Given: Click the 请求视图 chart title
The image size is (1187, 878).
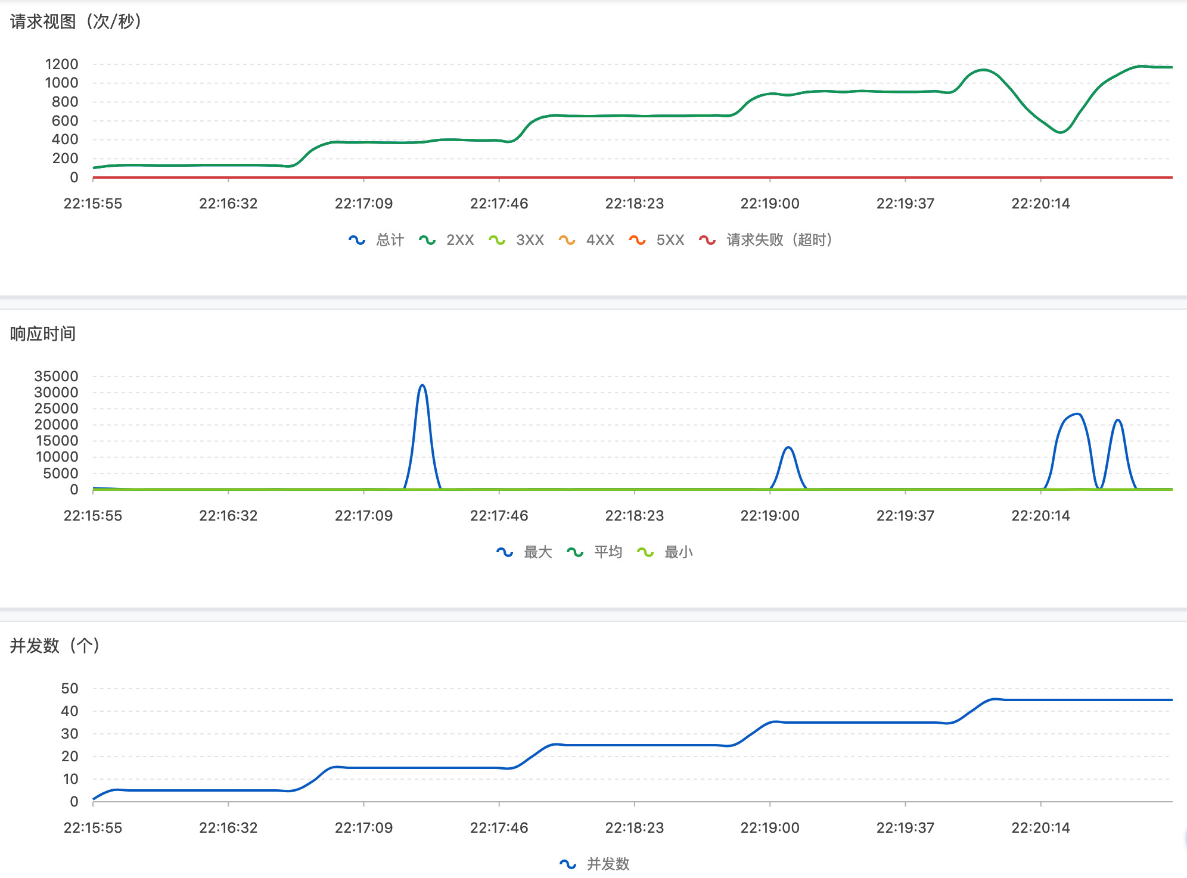Looking at the screenshot, I should click(x=76, y=22).
